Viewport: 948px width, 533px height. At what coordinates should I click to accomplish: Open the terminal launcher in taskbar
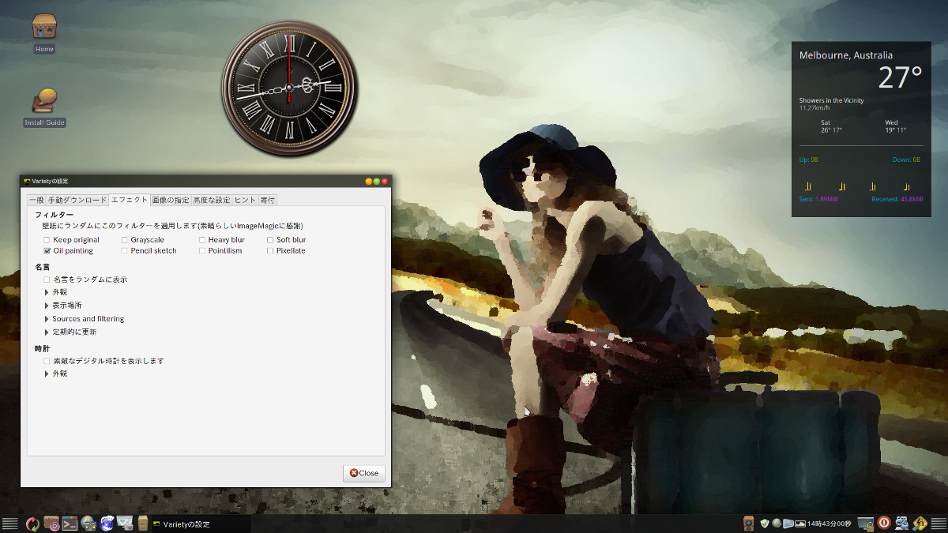coord(70,523)
